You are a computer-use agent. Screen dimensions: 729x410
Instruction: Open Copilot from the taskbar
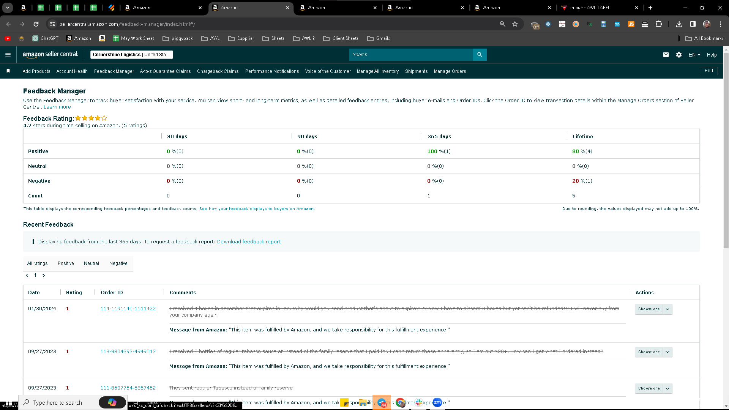112,402
